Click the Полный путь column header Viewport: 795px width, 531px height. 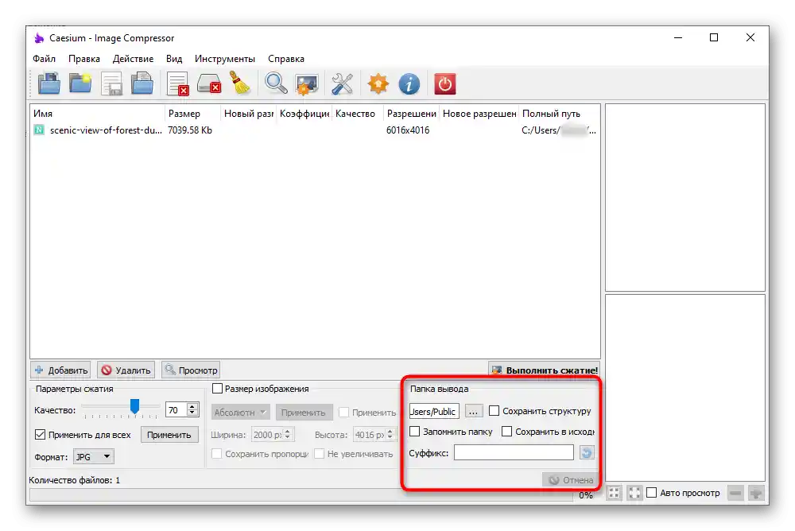click(560, 114)
